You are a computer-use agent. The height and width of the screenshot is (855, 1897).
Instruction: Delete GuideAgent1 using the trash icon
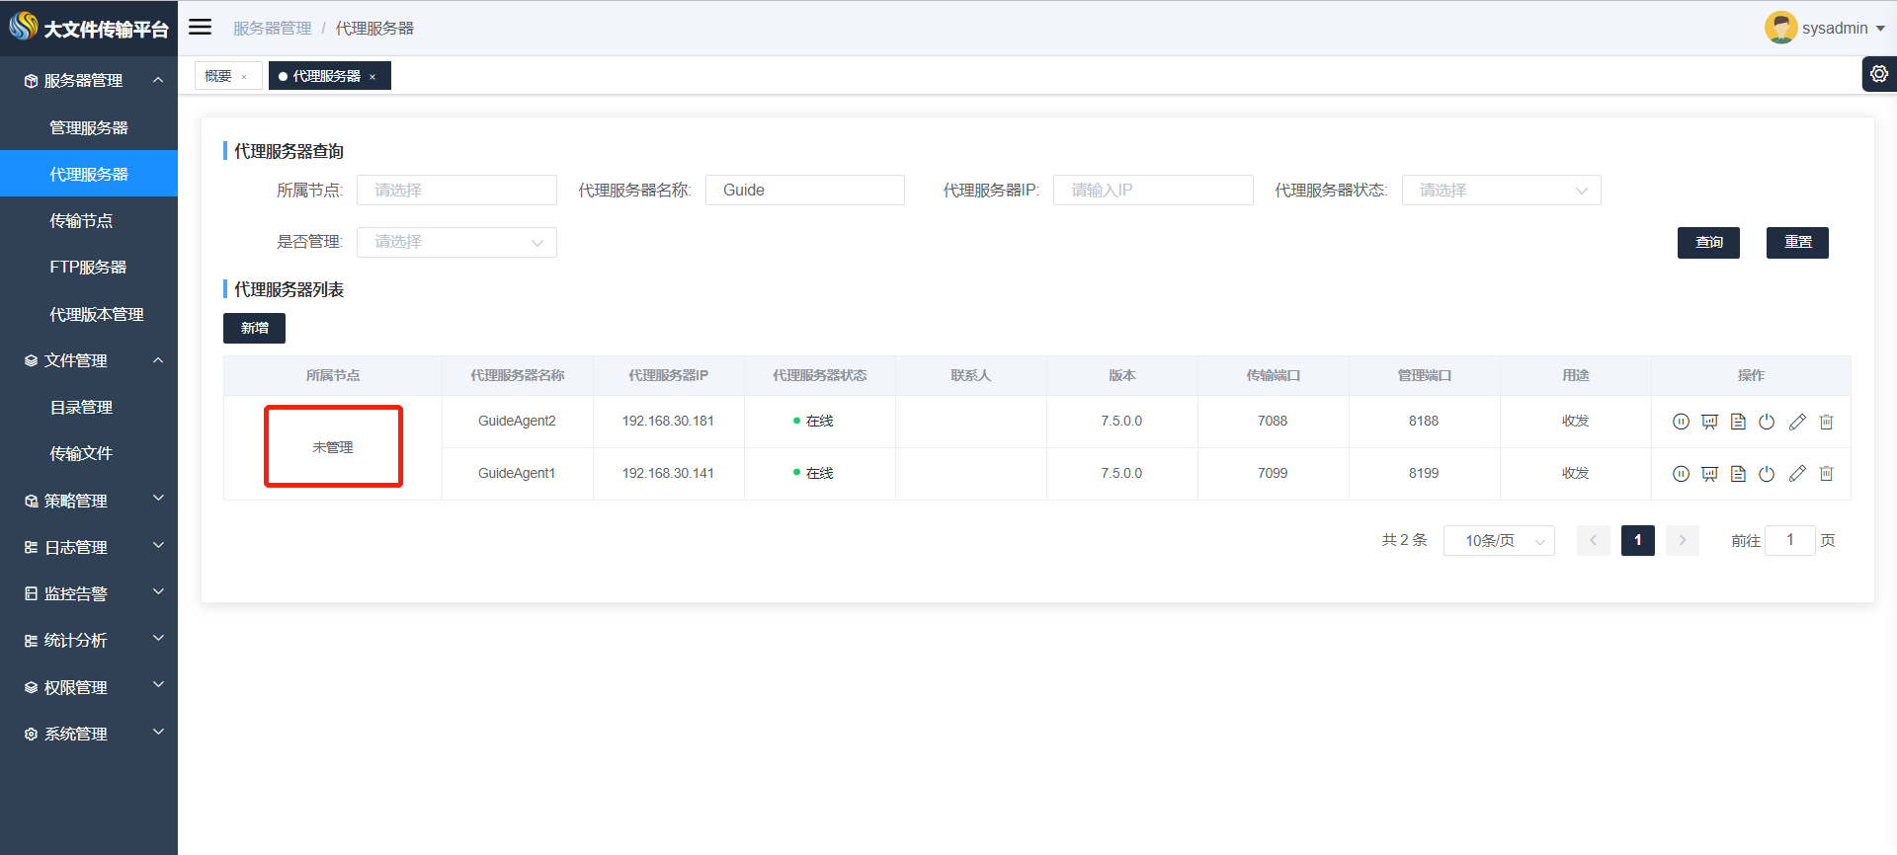click(1826, 474)
